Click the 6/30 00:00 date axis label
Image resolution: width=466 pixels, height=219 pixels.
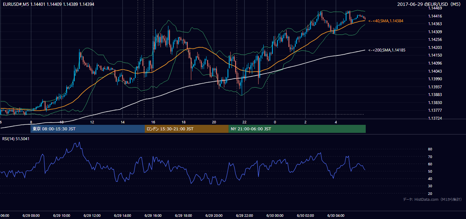(x=275, y=216)
